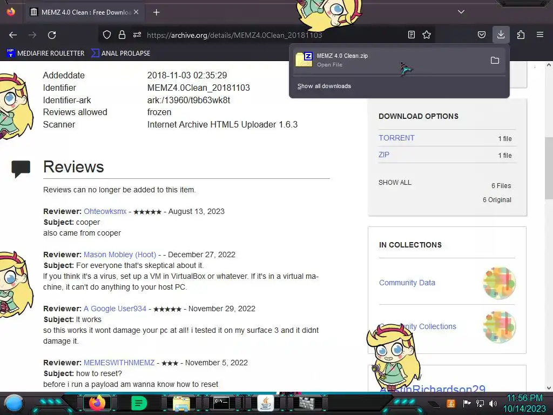Bookmark this page with the star icon
The height and width of the screenshot is (415, 553).
427,35
